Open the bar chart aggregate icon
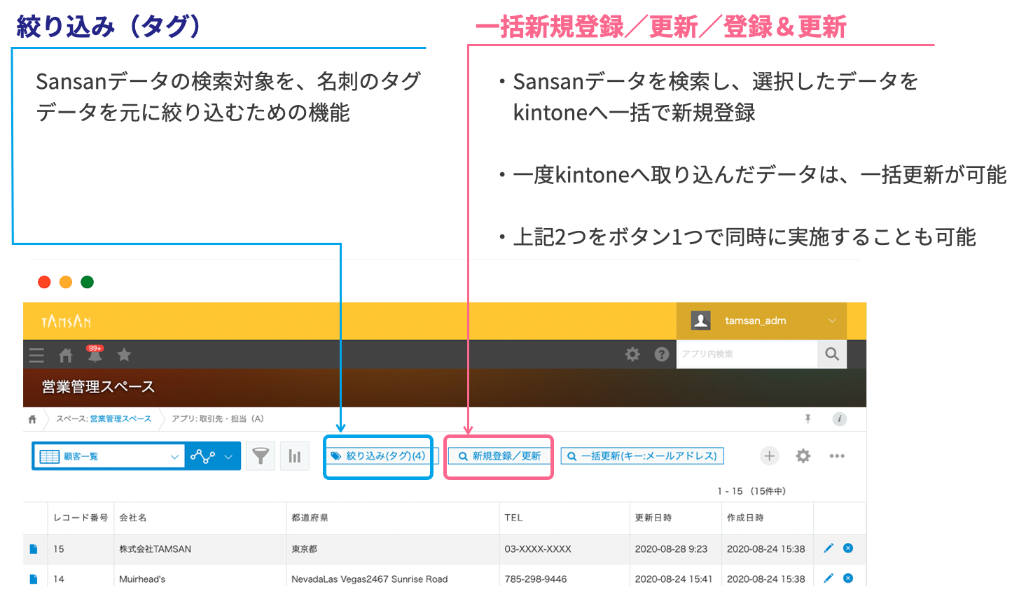Viewport: 1026px width, 601px height. click(x=295, y=456)
